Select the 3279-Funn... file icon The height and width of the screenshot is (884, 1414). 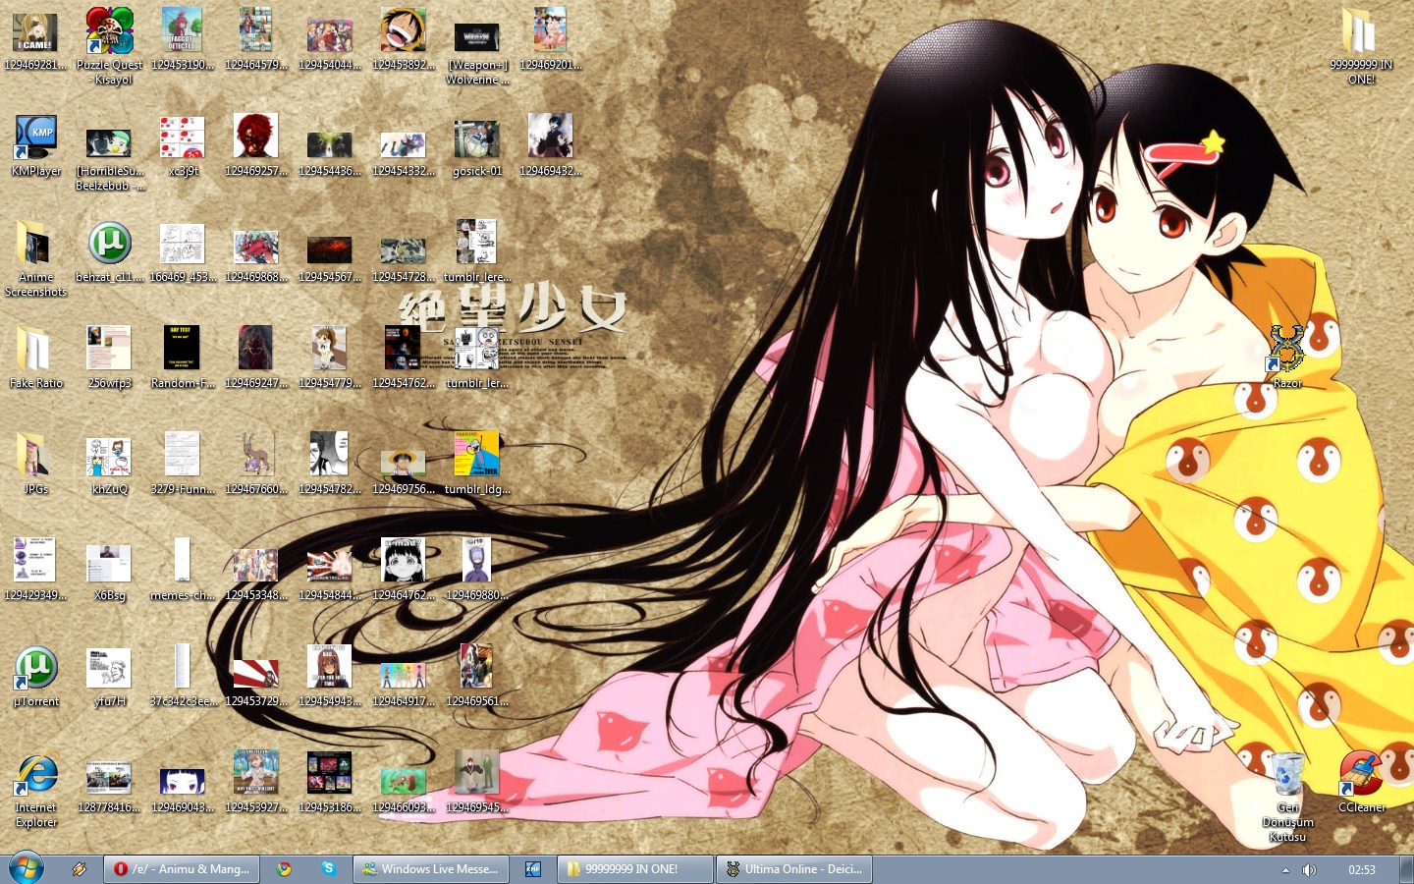183,455
